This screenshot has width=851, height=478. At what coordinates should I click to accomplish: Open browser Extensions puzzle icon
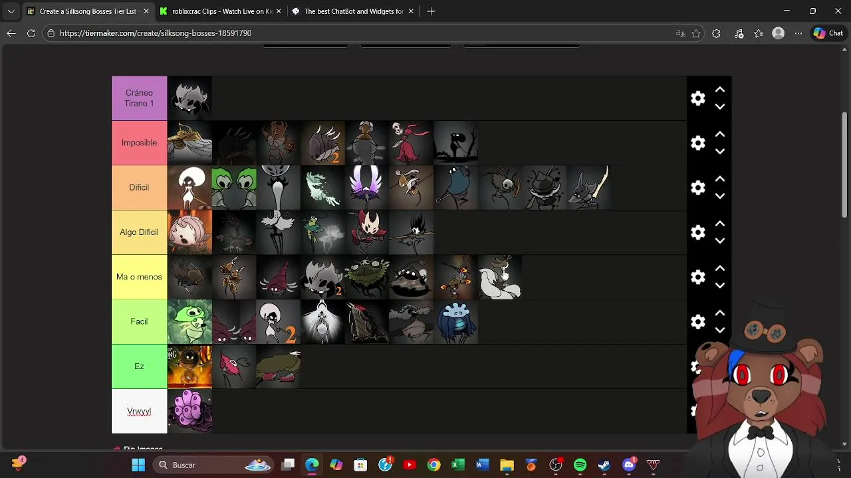coord(716,33)
